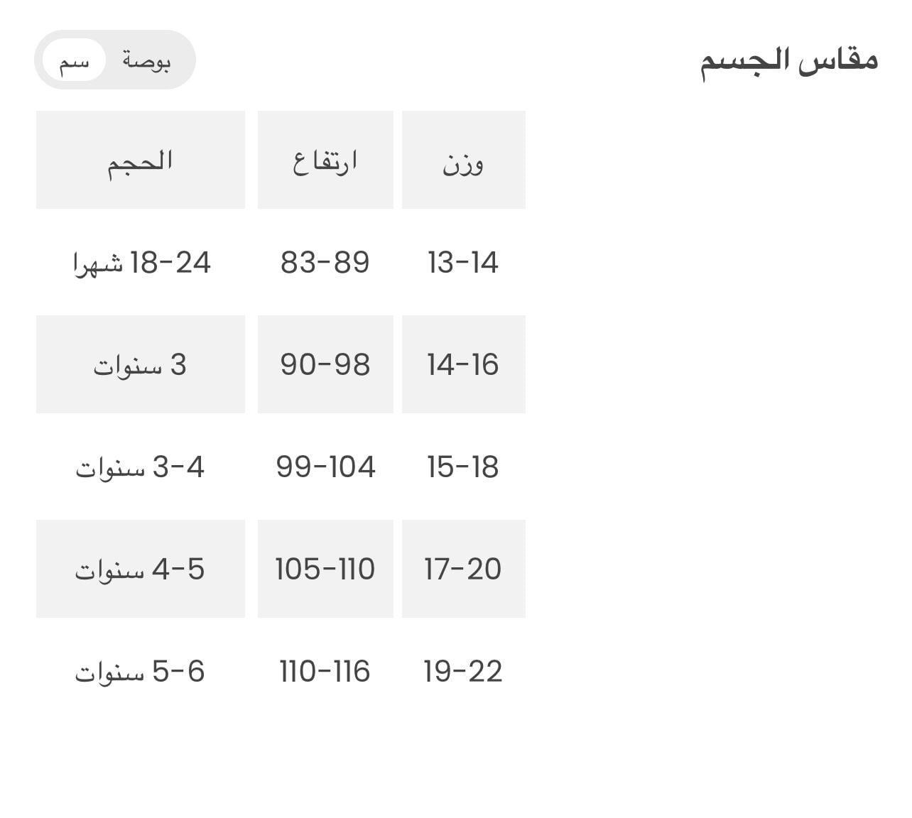Switch size units to سم (cm)
912x818 pixels.
[x=74, y=61]
